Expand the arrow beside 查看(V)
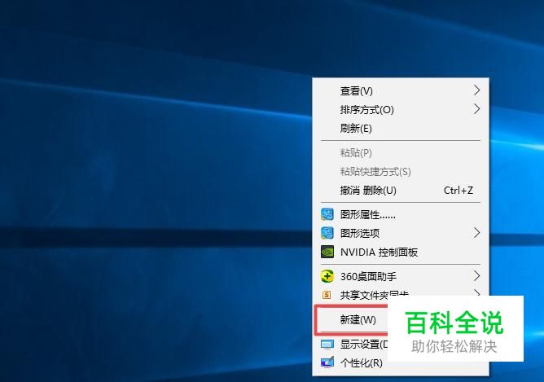The height and width of the screenshot is (382, 544). coord(477,90)
